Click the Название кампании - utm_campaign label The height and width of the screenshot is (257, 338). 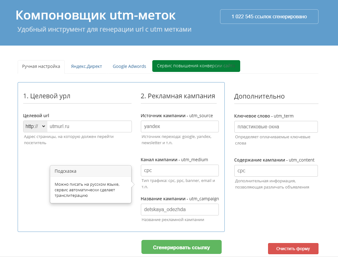[180, 199]
